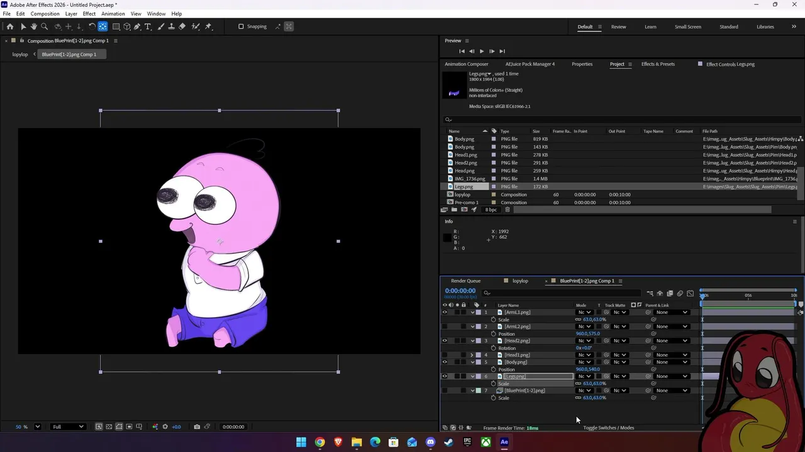The image size is (805, 452).
Task: Click the Motion Blur enable icon in timeline
Action: coord(680,293)
